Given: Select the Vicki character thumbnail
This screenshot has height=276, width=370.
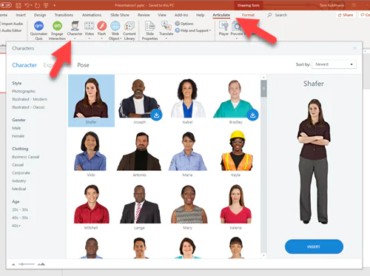Looking at the screenshot, I should point(91,154).
